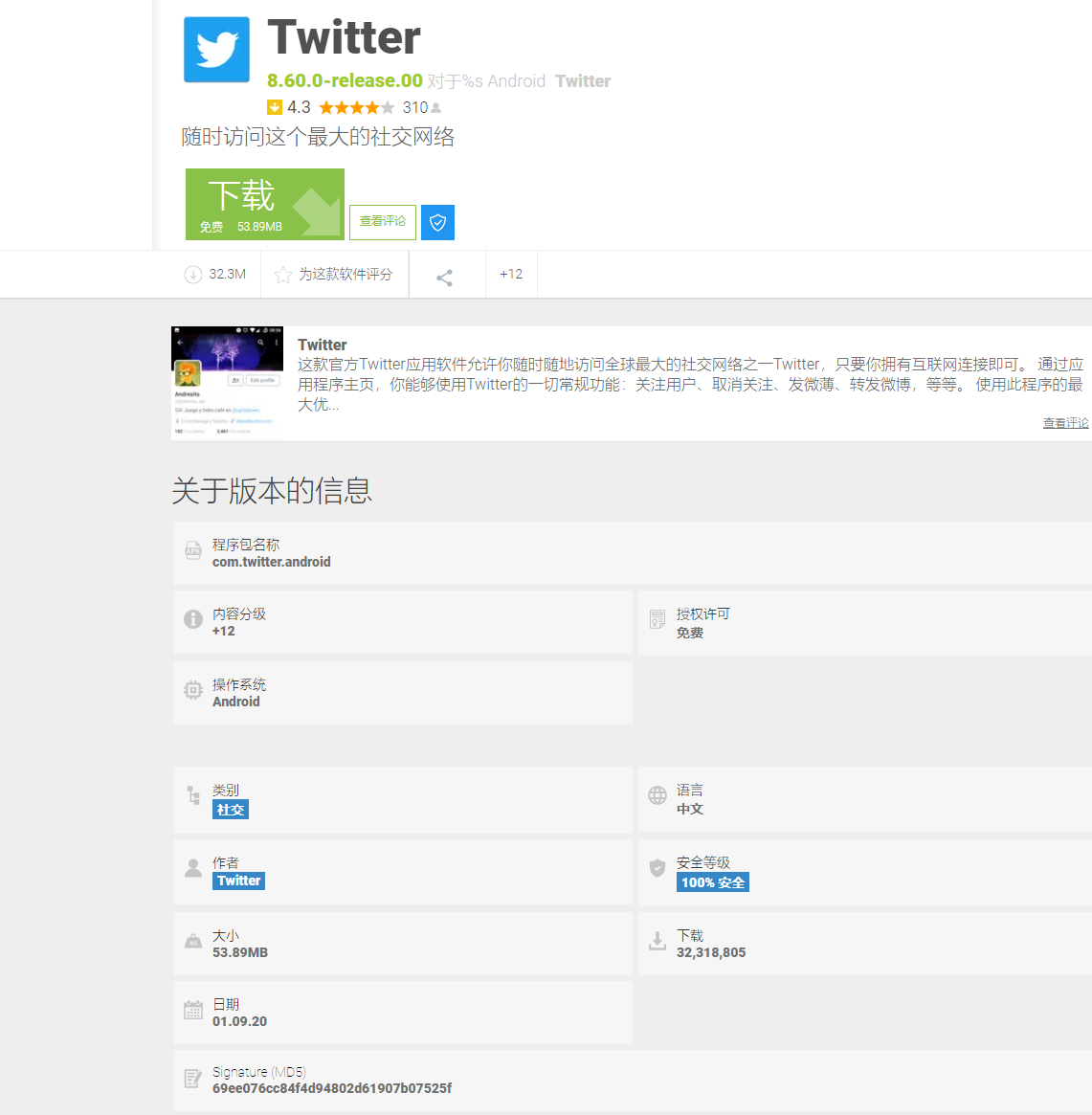The width and height of the screenshot is (1092, 1115).
Task: Click the package name com.twitter.android
Action: pos(272,562)
